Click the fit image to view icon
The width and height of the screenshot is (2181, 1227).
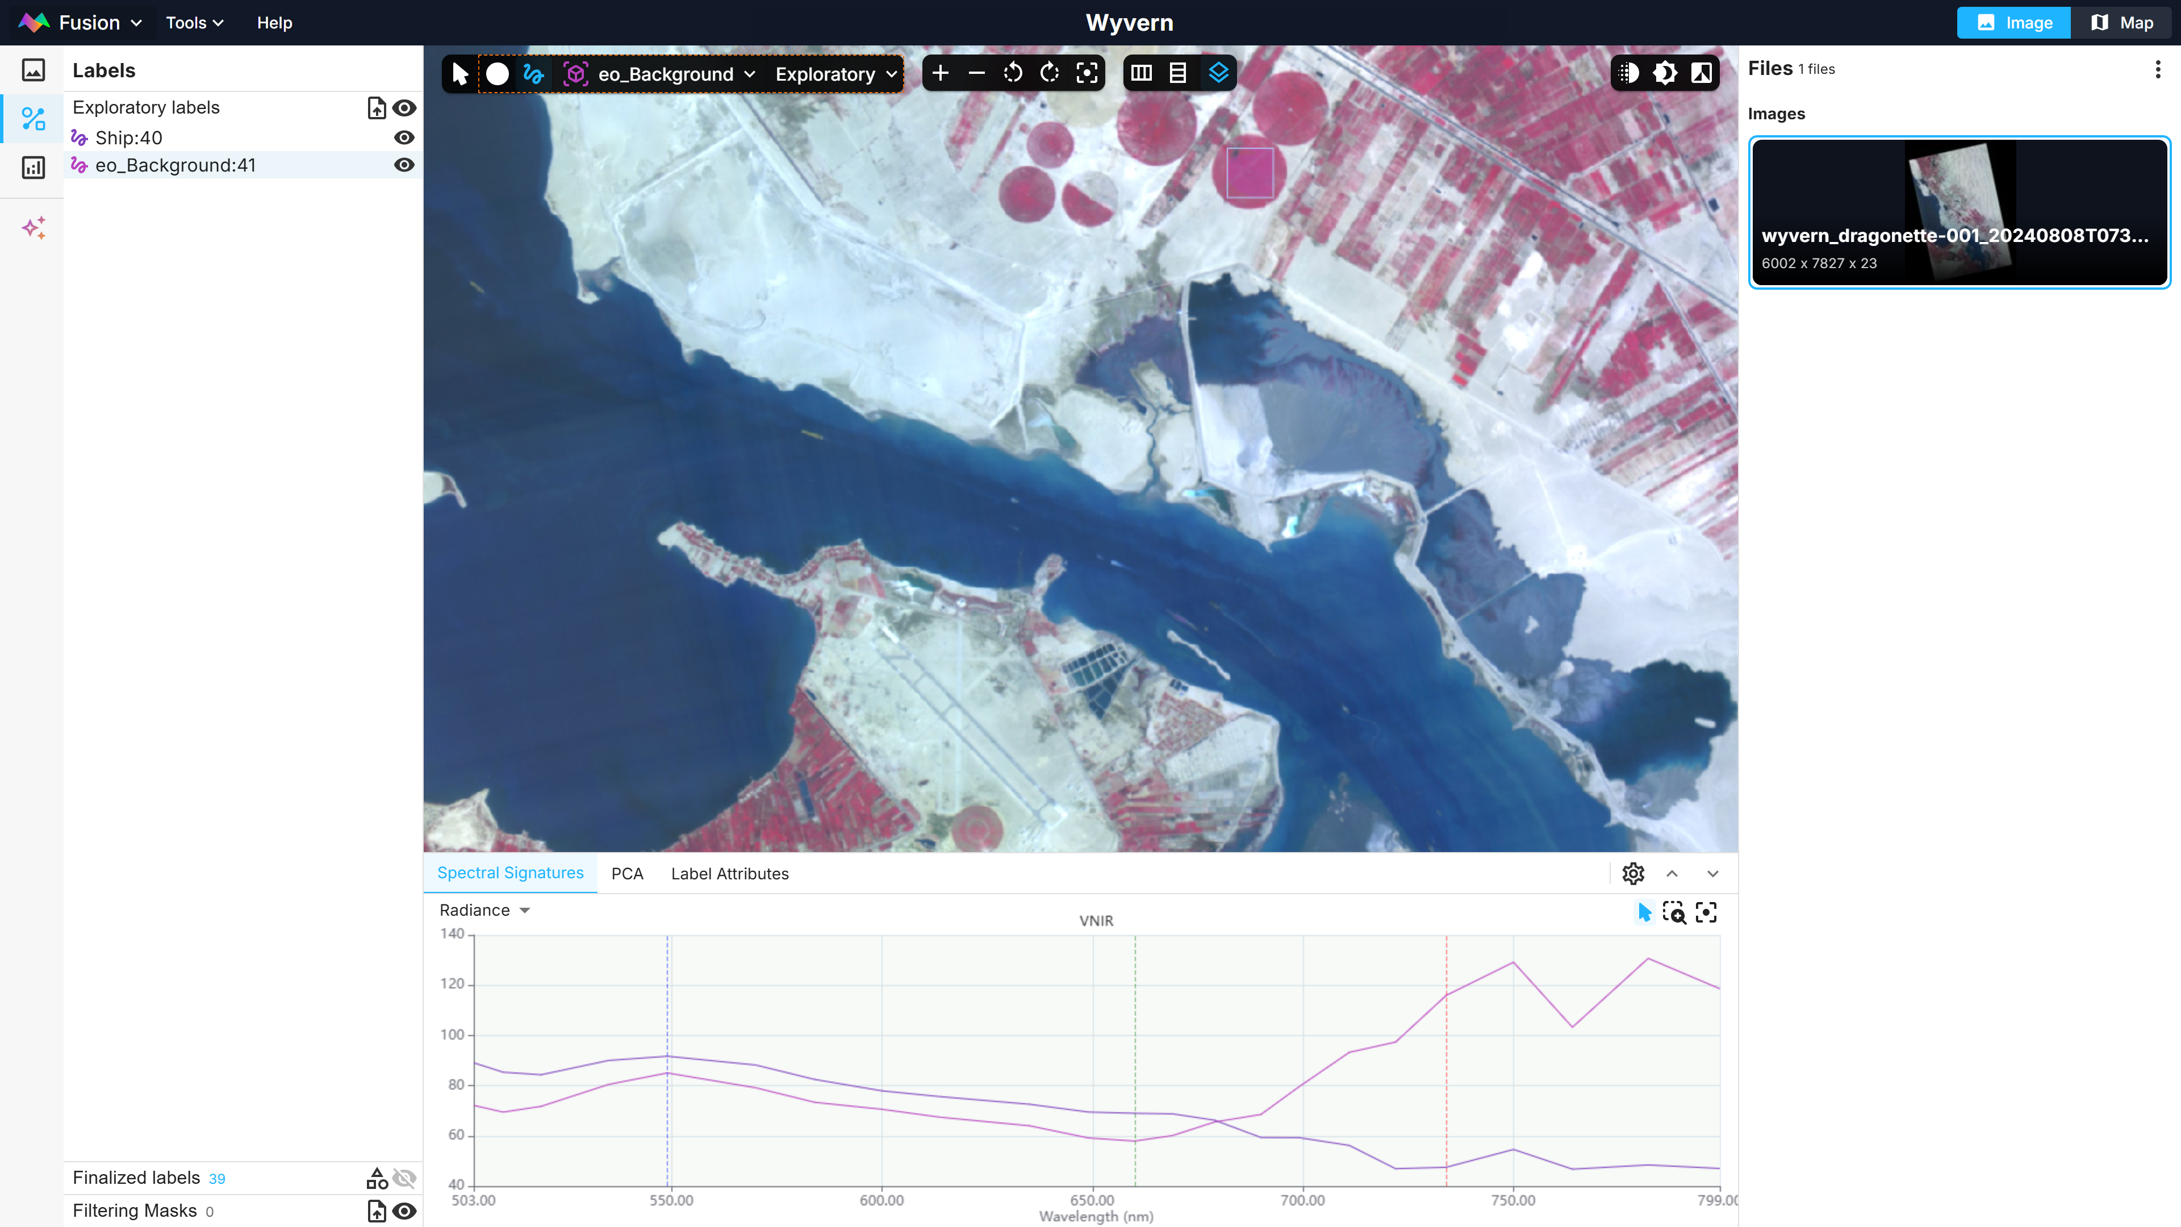pyautogui.click(x=1087, y=74)
